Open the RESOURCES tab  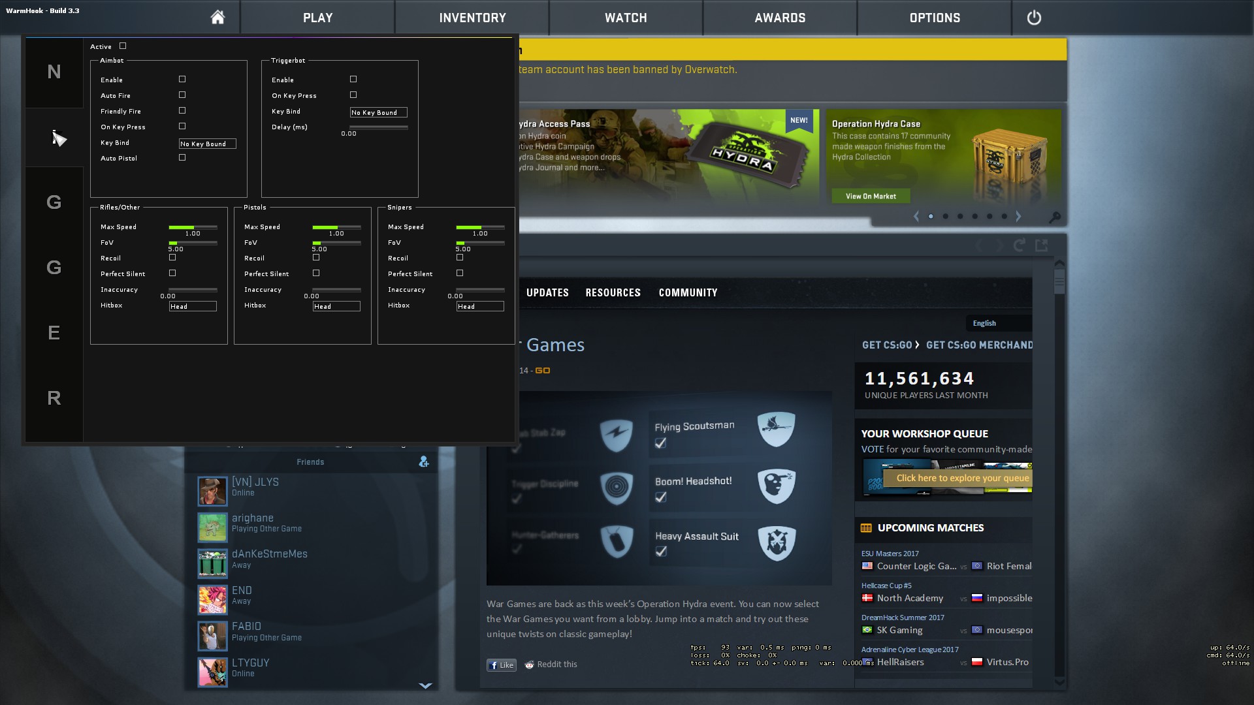(x=613, y=292)
